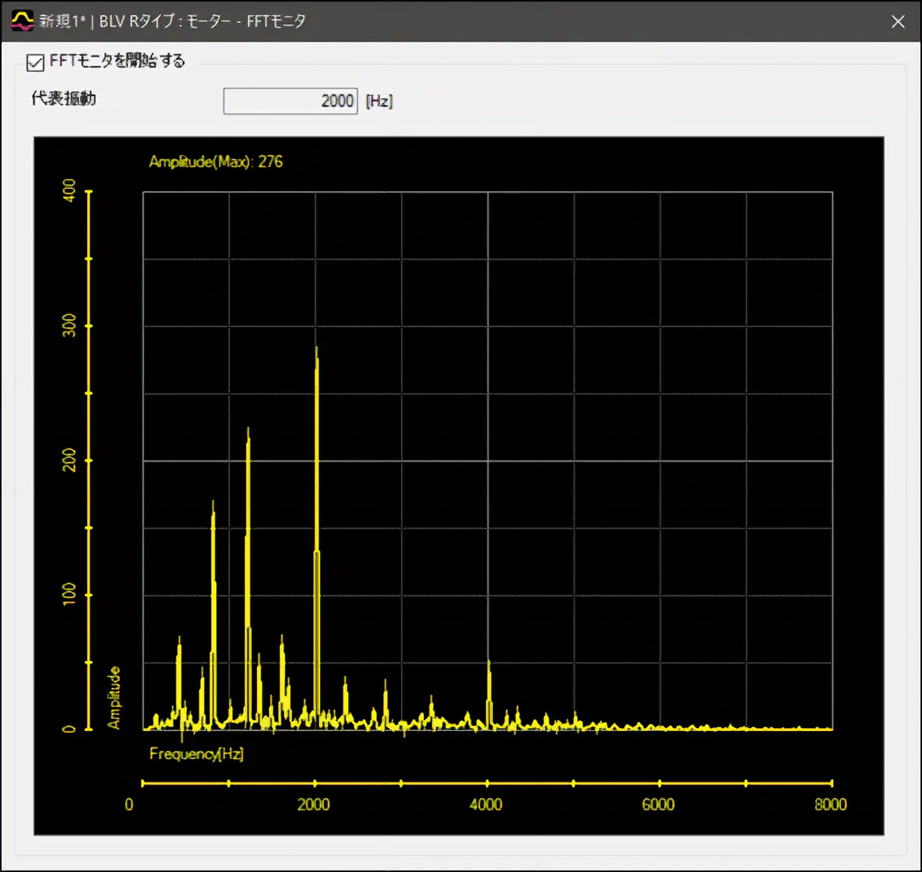Click the Frequency[Hz] axis title
The height and width of the screenshot is (872, 922).
pyautogui.click(x=196, y=754)
